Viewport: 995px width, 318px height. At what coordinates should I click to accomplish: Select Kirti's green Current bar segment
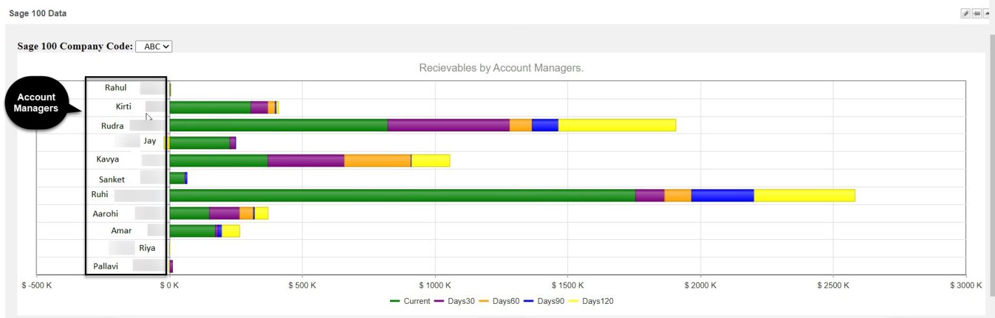click(210, 107)
